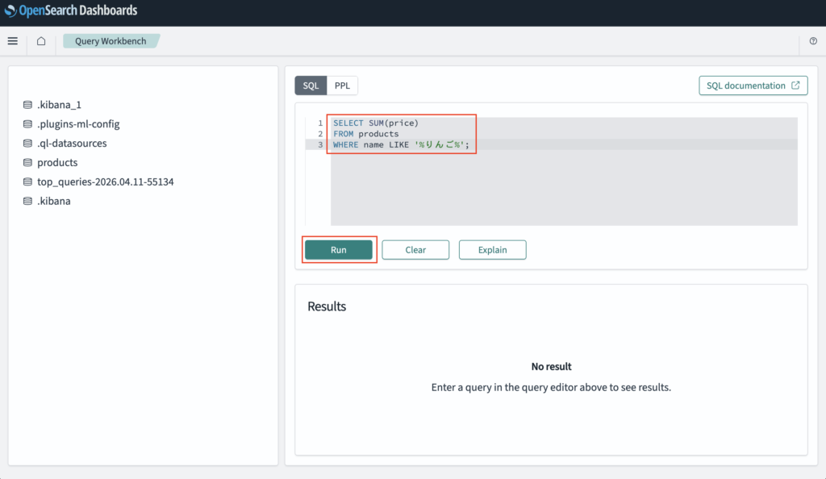
Task: Click line number 1 in editor gutter
Action: [x=320, y=123]
